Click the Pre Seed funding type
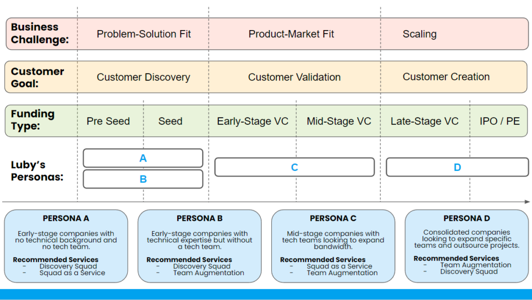The width and height of the screenshot is (532, 300). click(108, 121)
